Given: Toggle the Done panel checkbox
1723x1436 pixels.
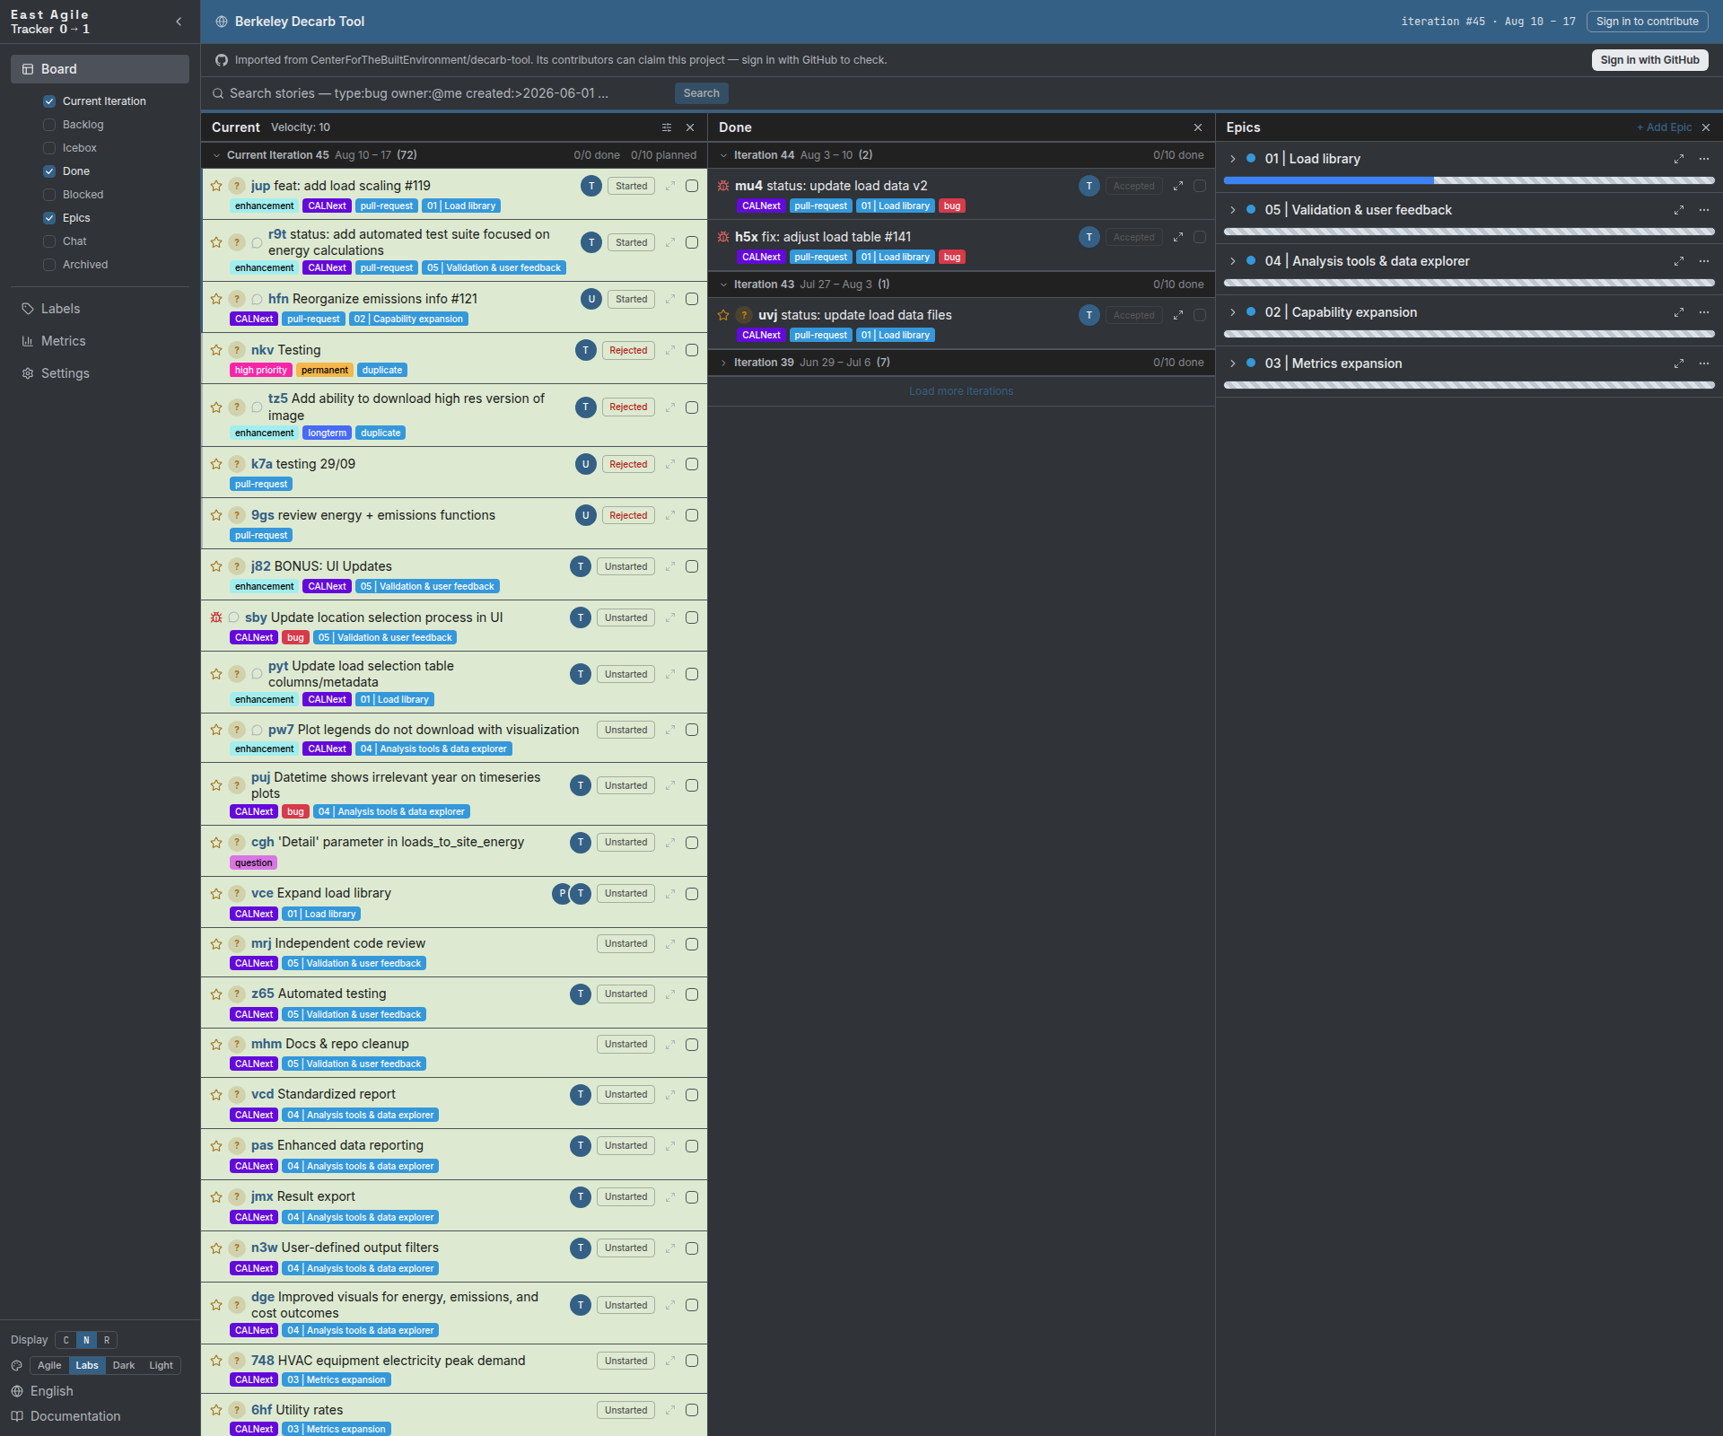Looking at the screenshot, I should 49,171.
